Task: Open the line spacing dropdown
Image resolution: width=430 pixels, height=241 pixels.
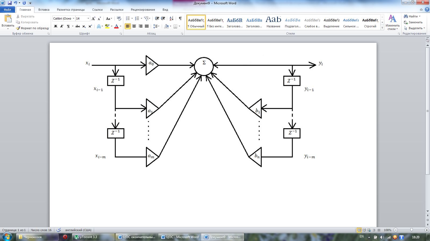Action: (x=156, y=26)
